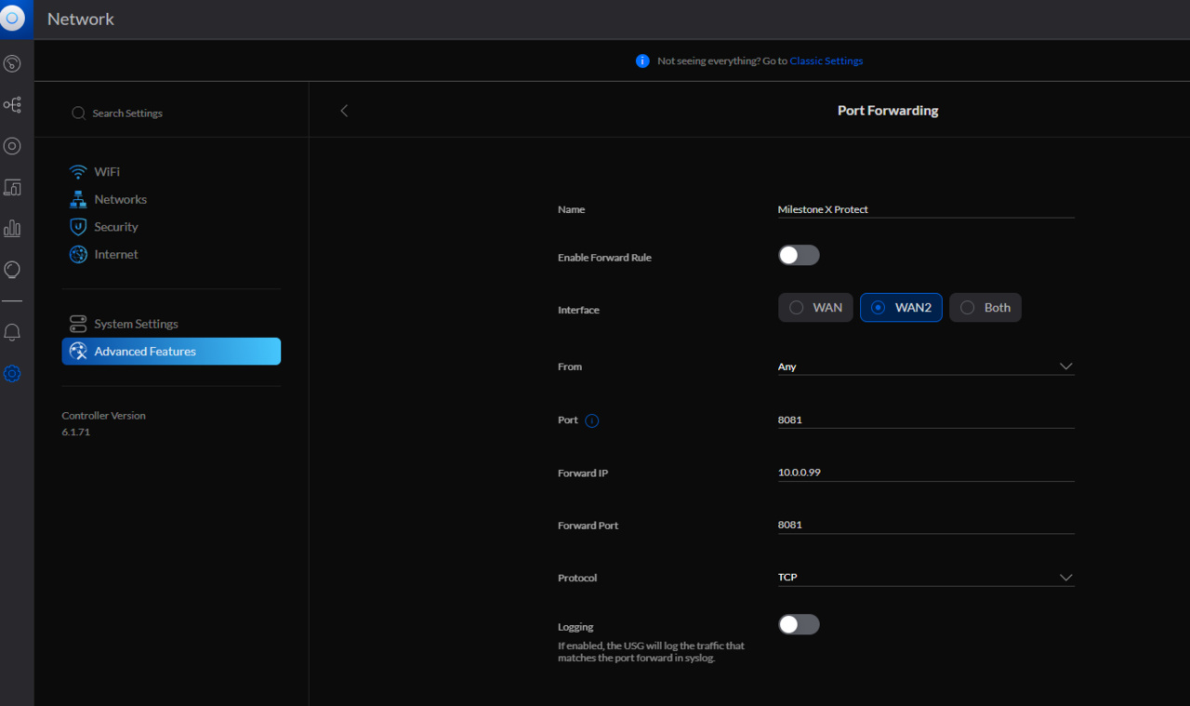Viewport: 1190px width, 706px height.
Task: Open System Settings in the settings menu
Action: point(136,324)
